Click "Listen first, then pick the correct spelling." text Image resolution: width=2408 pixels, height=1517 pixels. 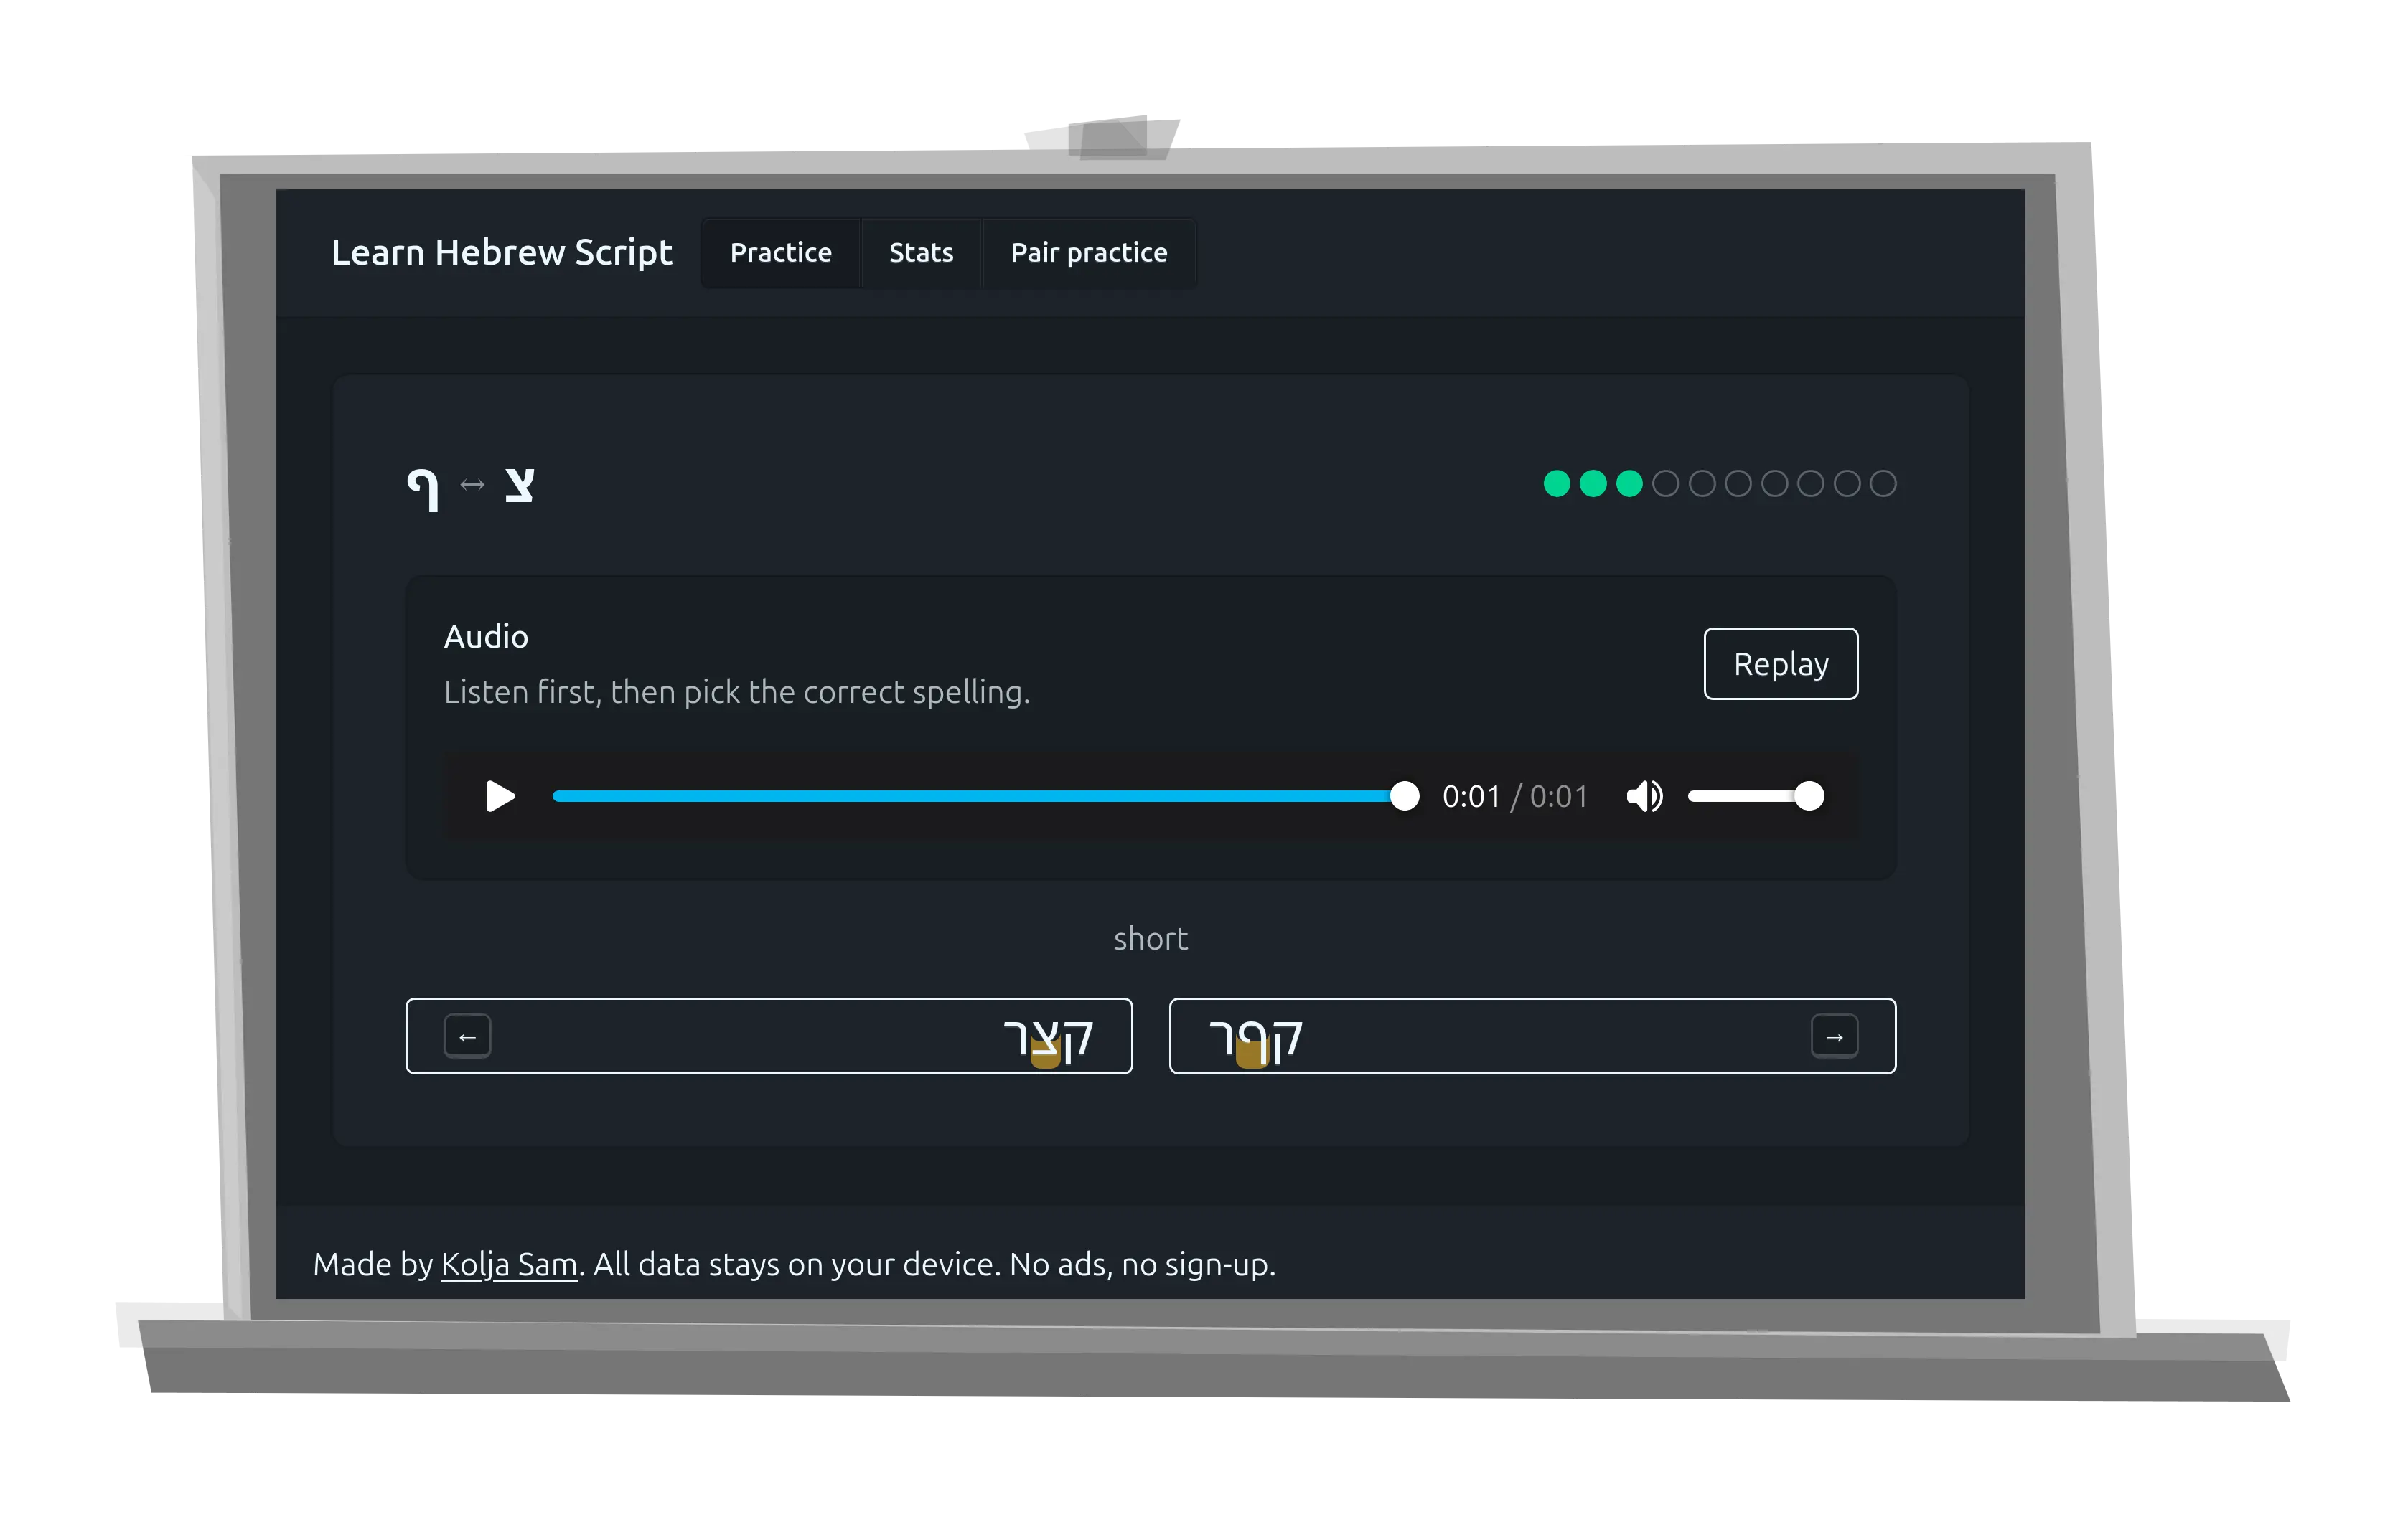737,691
